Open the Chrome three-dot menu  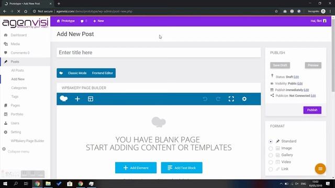[x=330, y=11]
